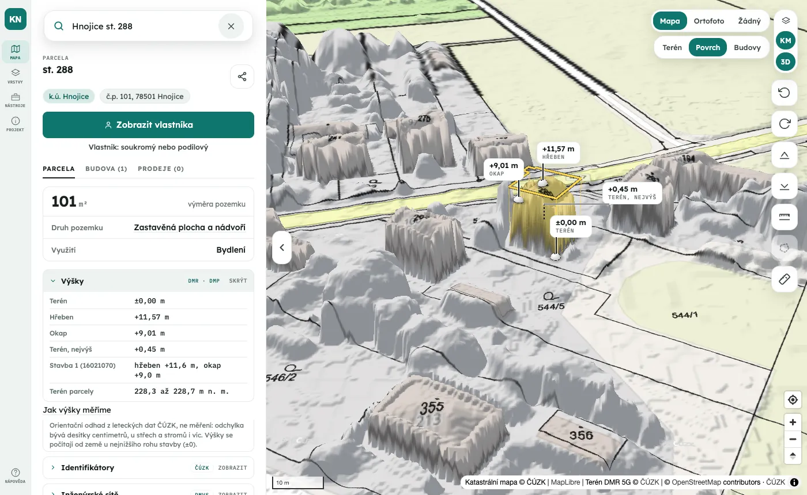
Task: Toggle the KM cadastral map overlay
Action: 785,40
